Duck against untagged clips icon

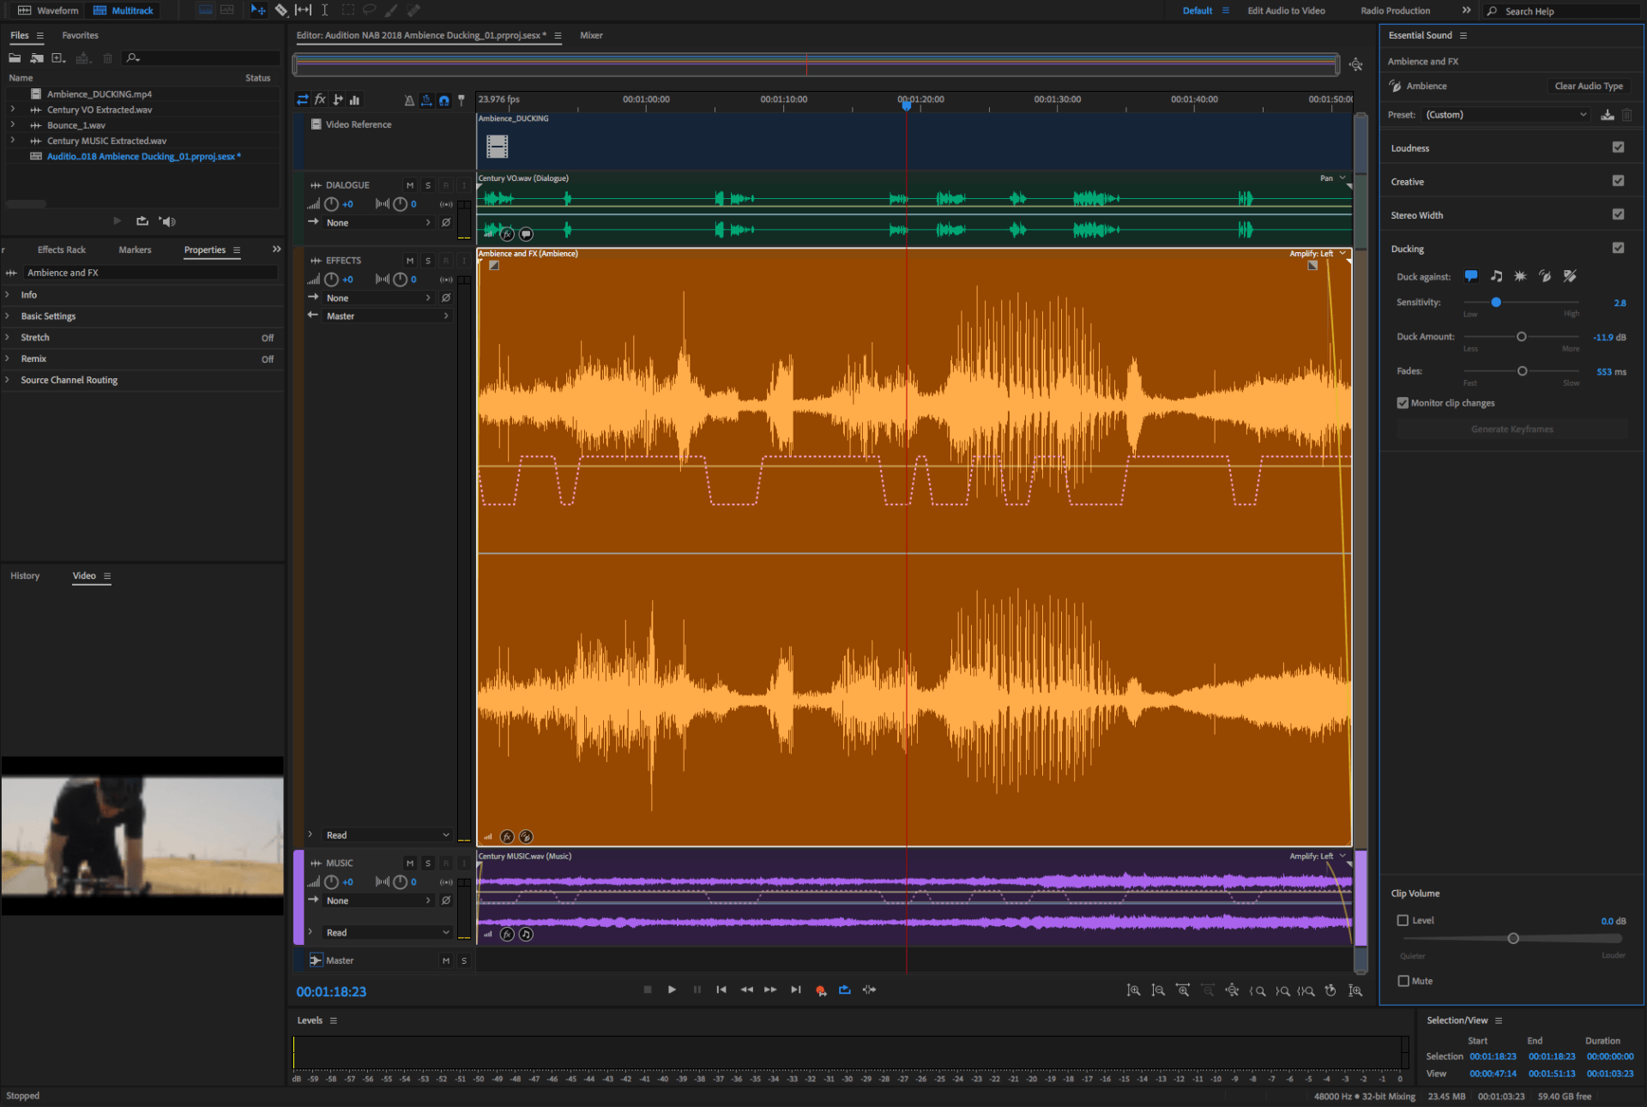1570,276
